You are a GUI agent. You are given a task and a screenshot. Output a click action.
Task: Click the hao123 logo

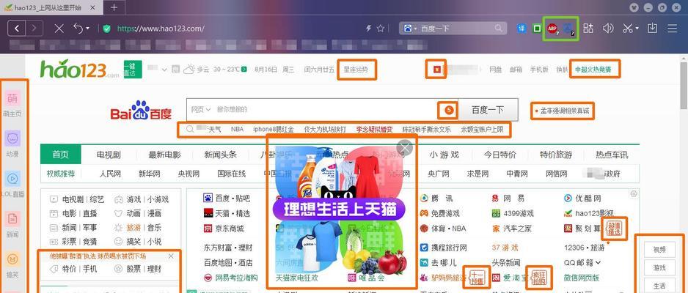(x=79, y=69)
